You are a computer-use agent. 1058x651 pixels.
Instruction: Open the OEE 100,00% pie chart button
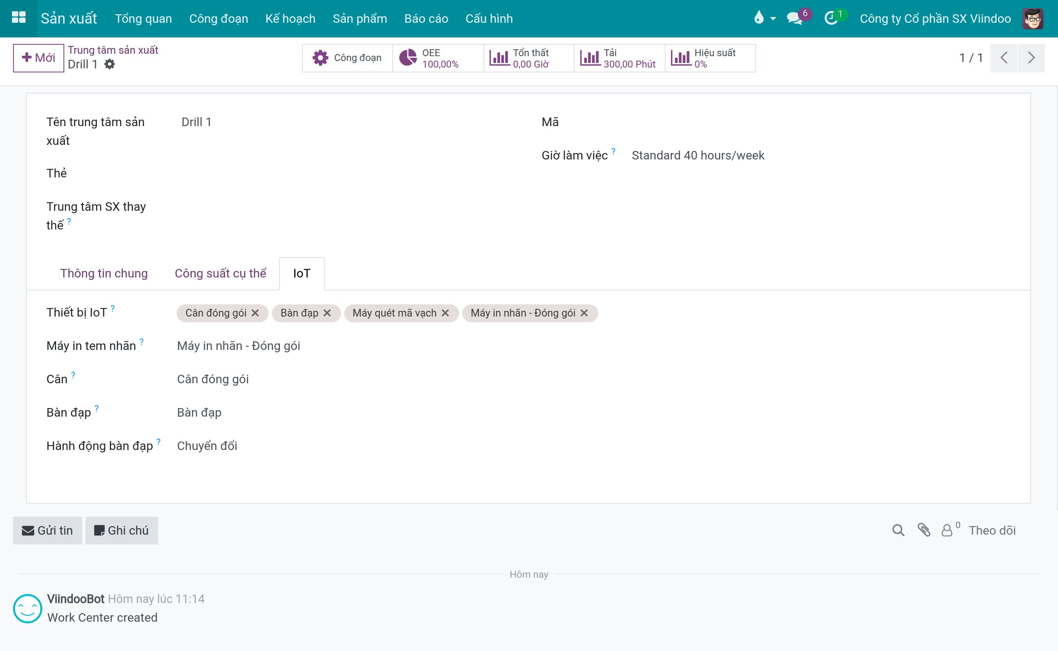tap(438, 58)
